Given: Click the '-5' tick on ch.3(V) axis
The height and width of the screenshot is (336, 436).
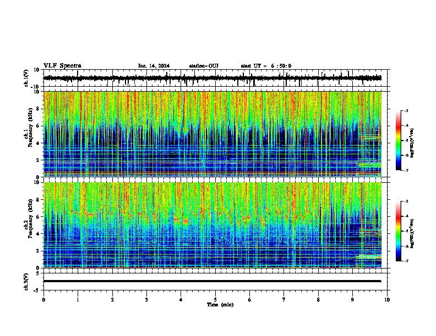Looking at the screenshot, I should click(37, 290).
